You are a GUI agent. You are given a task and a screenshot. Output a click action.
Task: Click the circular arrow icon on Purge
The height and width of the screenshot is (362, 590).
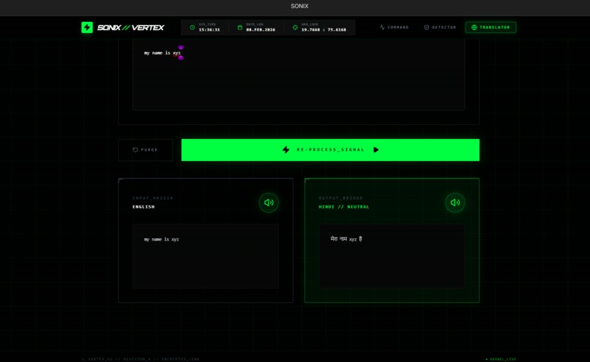tap(135, 150)
